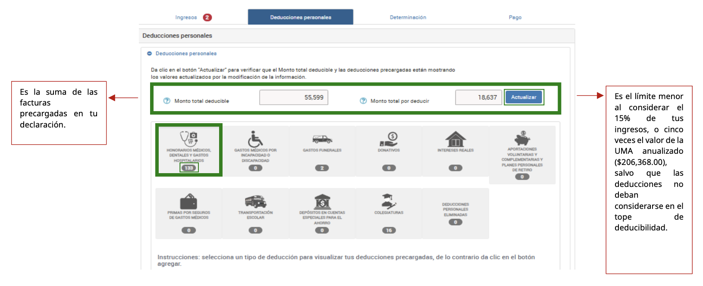
Task: Open the Pago tab
Action: tap(515, 18)
